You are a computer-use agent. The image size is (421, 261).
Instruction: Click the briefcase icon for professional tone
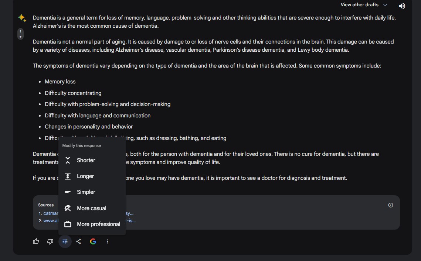[x=68, y=224]
